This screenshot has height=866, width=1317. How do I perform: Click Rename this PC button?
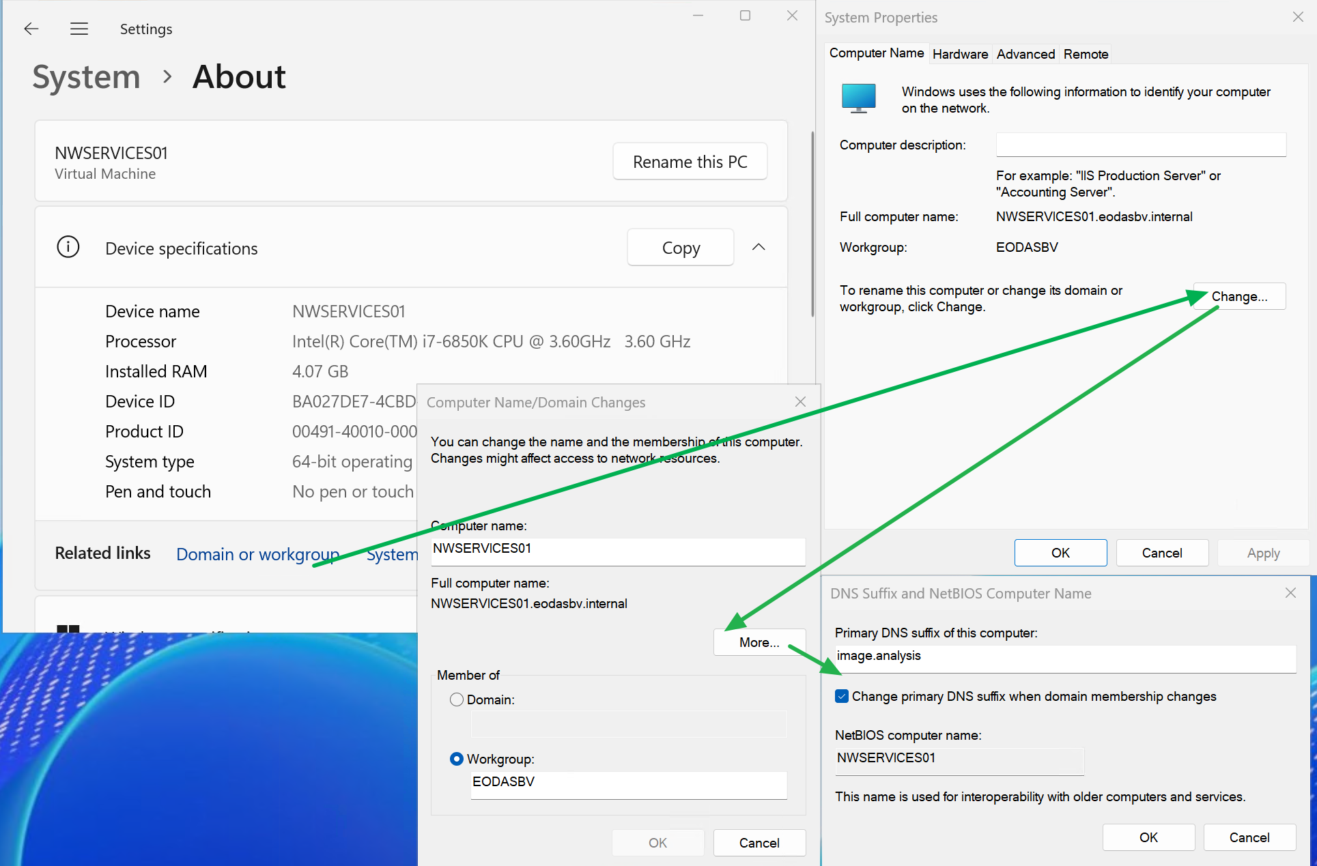point(690,162)
